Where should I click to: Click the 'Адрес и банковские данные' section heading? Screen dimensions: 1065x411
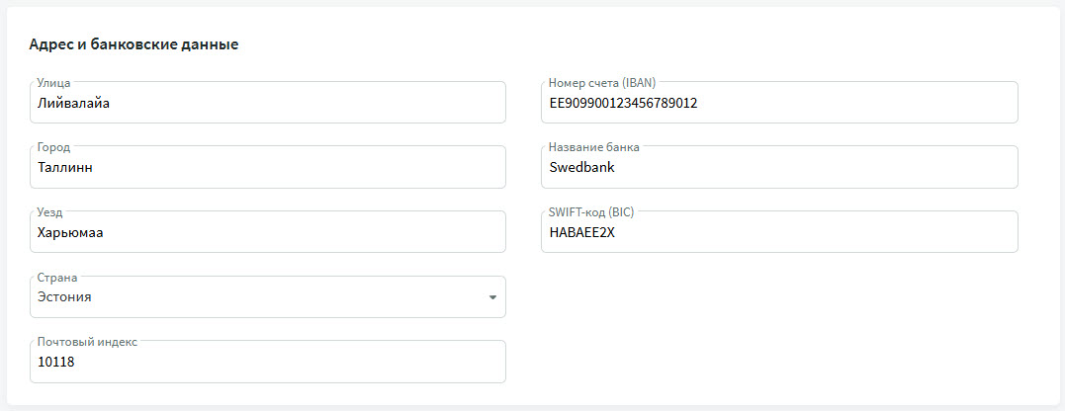point(133,44)
